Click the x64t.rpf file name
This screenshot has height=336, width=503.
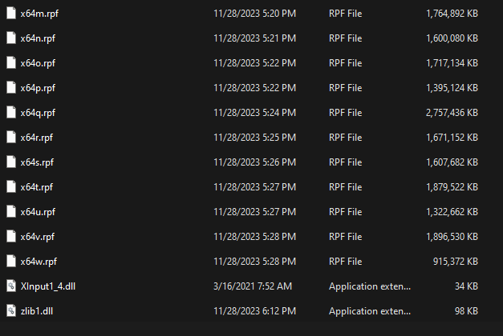36,187
